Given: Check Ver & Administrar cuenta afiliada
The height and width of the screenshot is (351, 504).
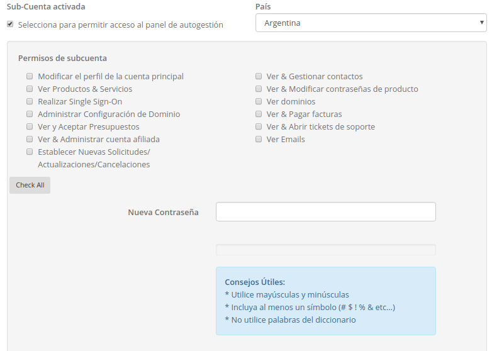Looking at the screenshot, I should point(30,139).
